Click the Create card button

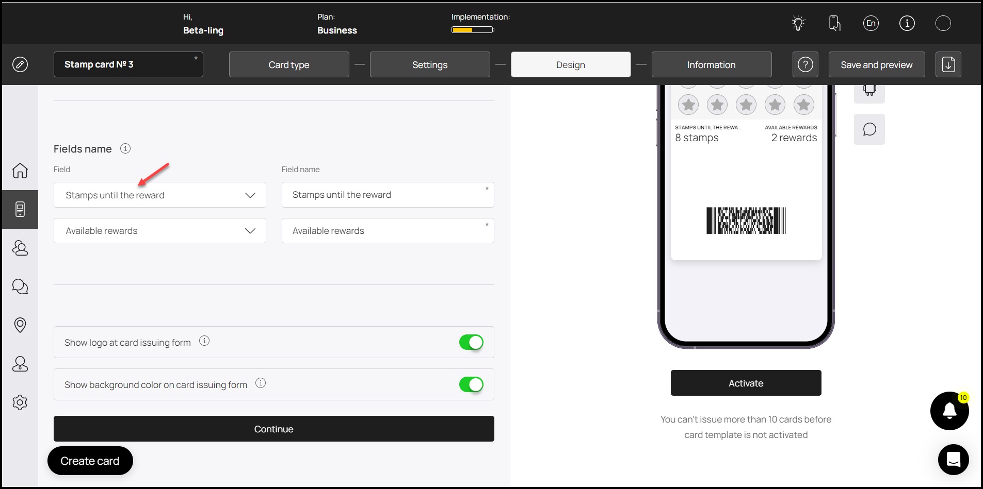pyautogui.click(x=90, y=461)
